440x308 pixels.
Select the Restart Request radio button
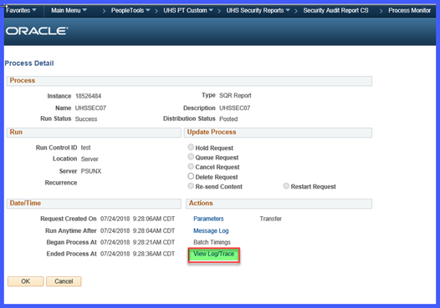coord(286,186)
